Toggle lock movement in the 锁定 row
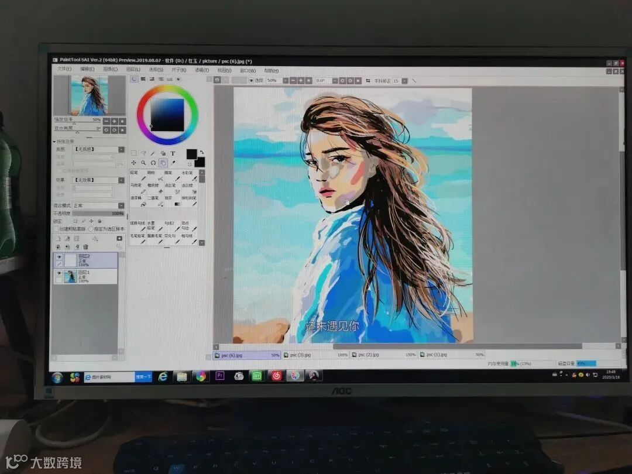 (91, 221)
